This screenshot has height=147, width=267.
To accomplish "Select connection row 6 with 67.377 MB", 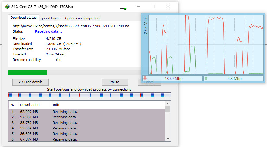I will [87, 139].
